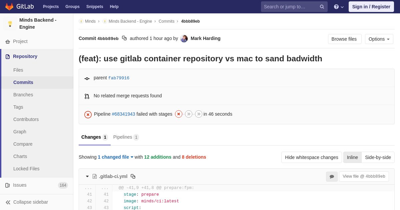Click the Sign in / Register button
The width and height of the screenshot is (400, 210).
[371, 7]
